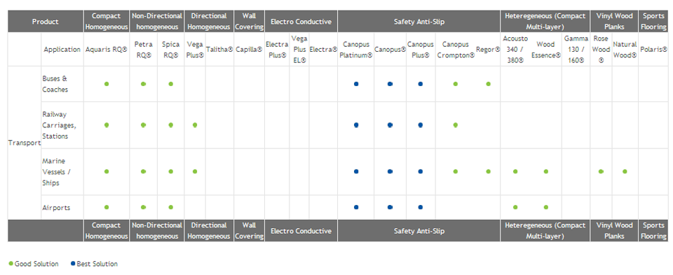This screenshot has width=673, height=275.
Task: Open the Gamma 130 / 160 product label
Action: (x=576, y=49)
